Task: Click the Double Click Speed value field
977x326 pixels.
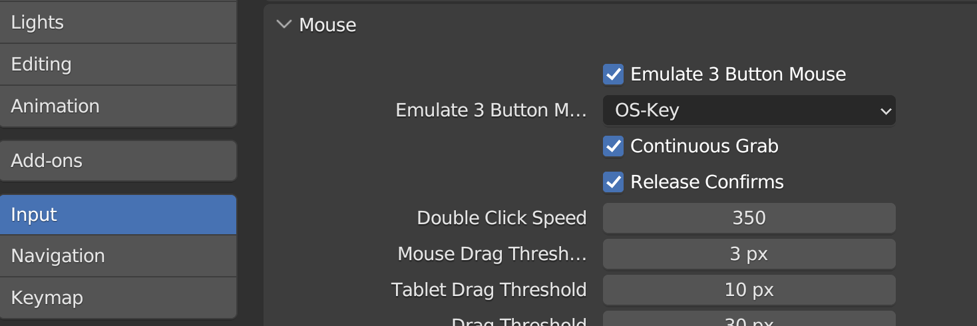Action: click(x=749, y=218)
